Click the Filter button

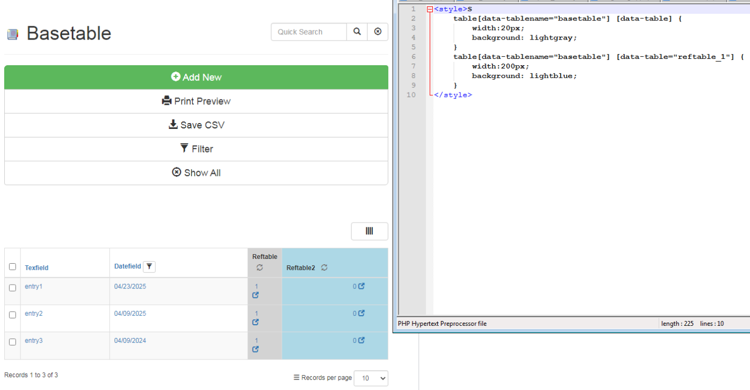point(196,149)
